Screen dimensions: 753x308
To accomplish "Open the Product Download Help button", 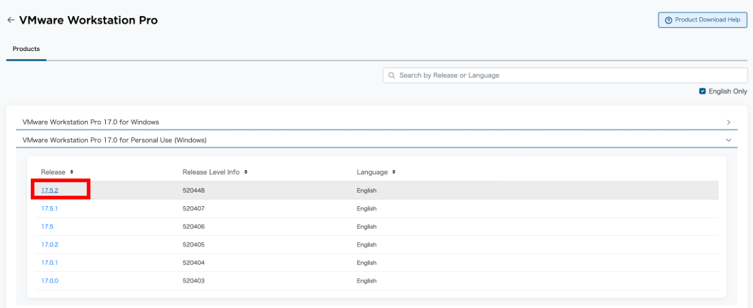I will click(x=702, y=20).
